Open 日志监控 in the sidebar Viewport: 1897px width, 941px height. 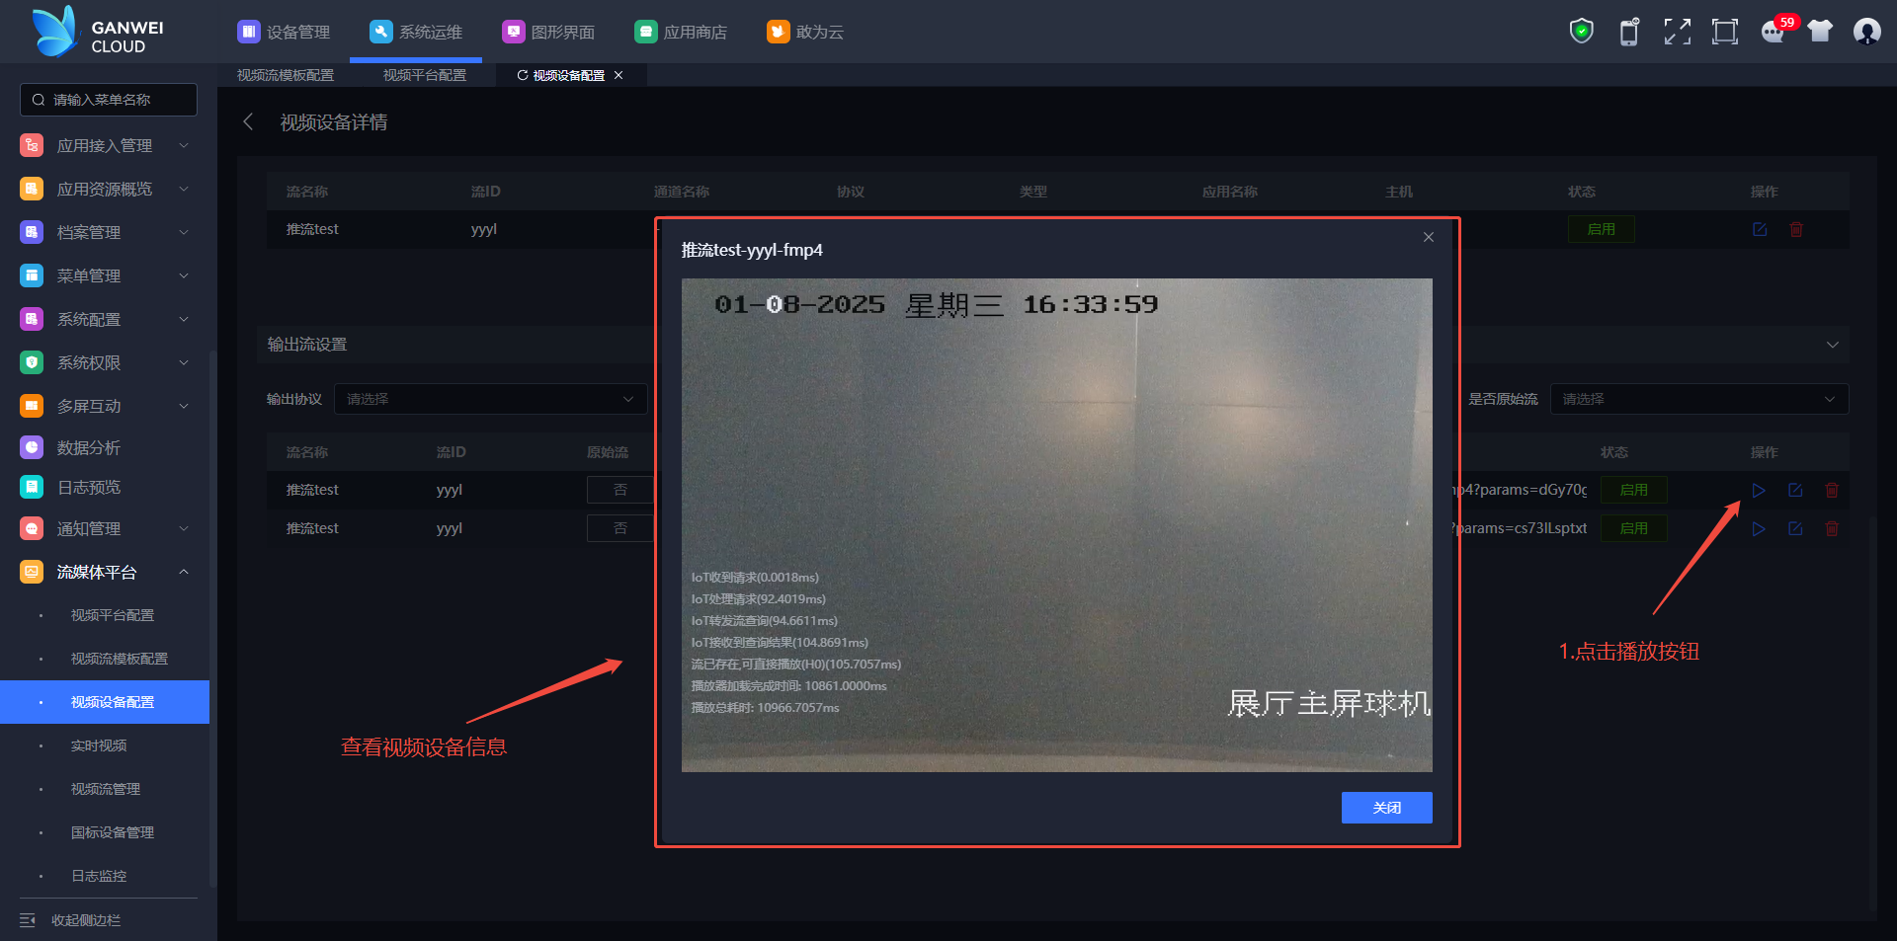point(99,876)
